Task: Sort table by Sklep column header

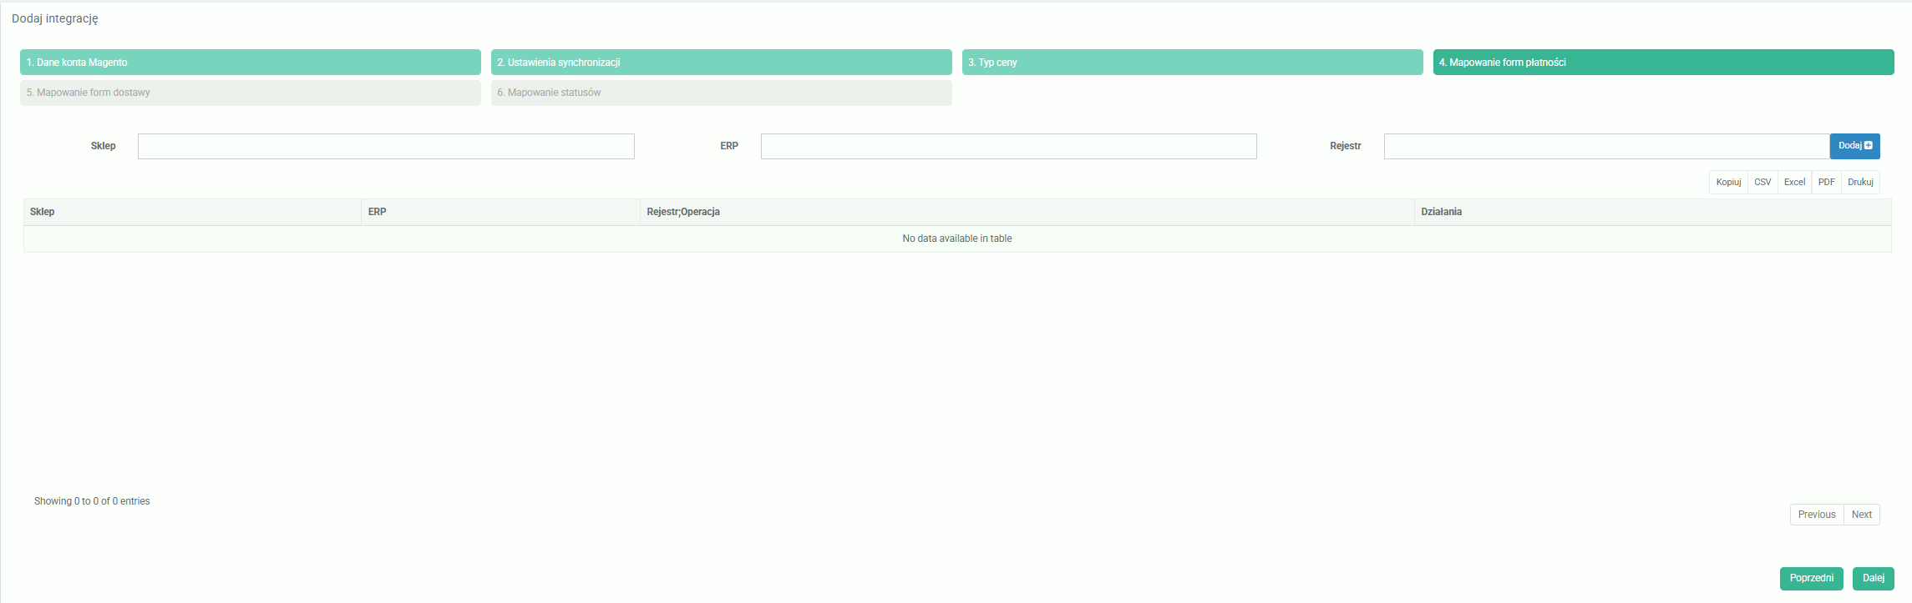Action: (x=192, y=212)
